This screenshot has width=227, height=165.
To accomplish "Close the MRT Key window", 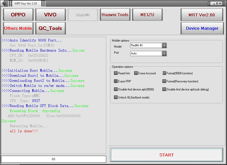I will (220, 4).
